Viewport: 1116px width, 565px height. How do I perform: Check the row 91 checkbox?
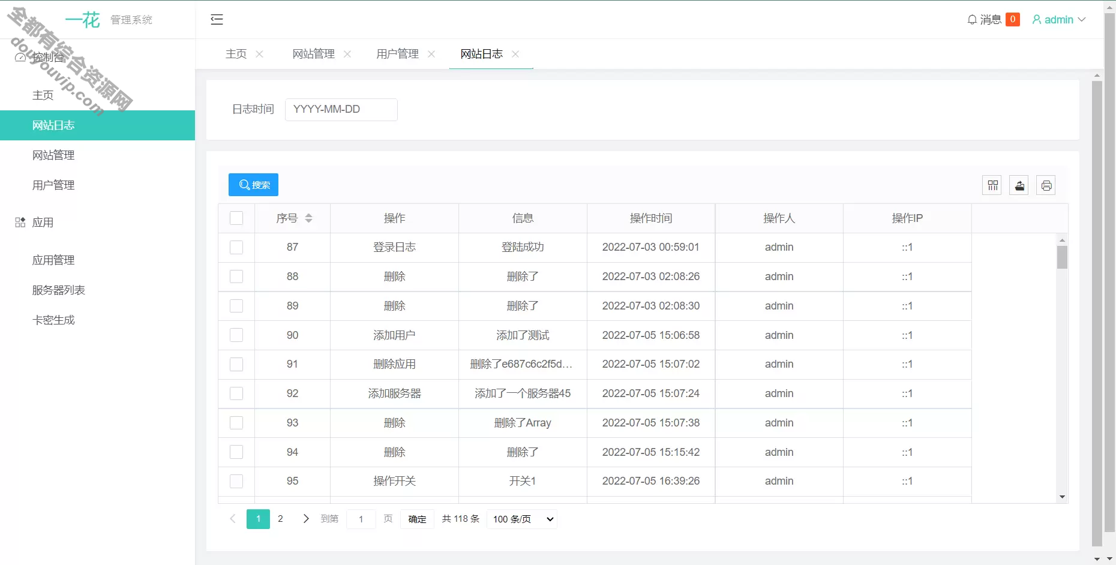click(236, 365)
